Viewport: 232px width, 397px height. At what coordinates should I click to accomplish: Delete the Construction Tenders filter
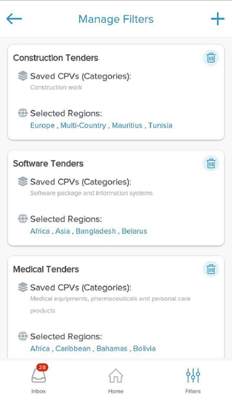(211, 58)
